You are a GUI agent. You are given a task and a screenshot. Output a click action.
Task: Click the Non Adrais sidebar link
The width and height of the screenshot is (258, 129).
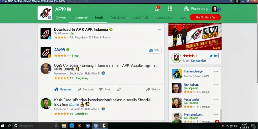click(191, 85)
